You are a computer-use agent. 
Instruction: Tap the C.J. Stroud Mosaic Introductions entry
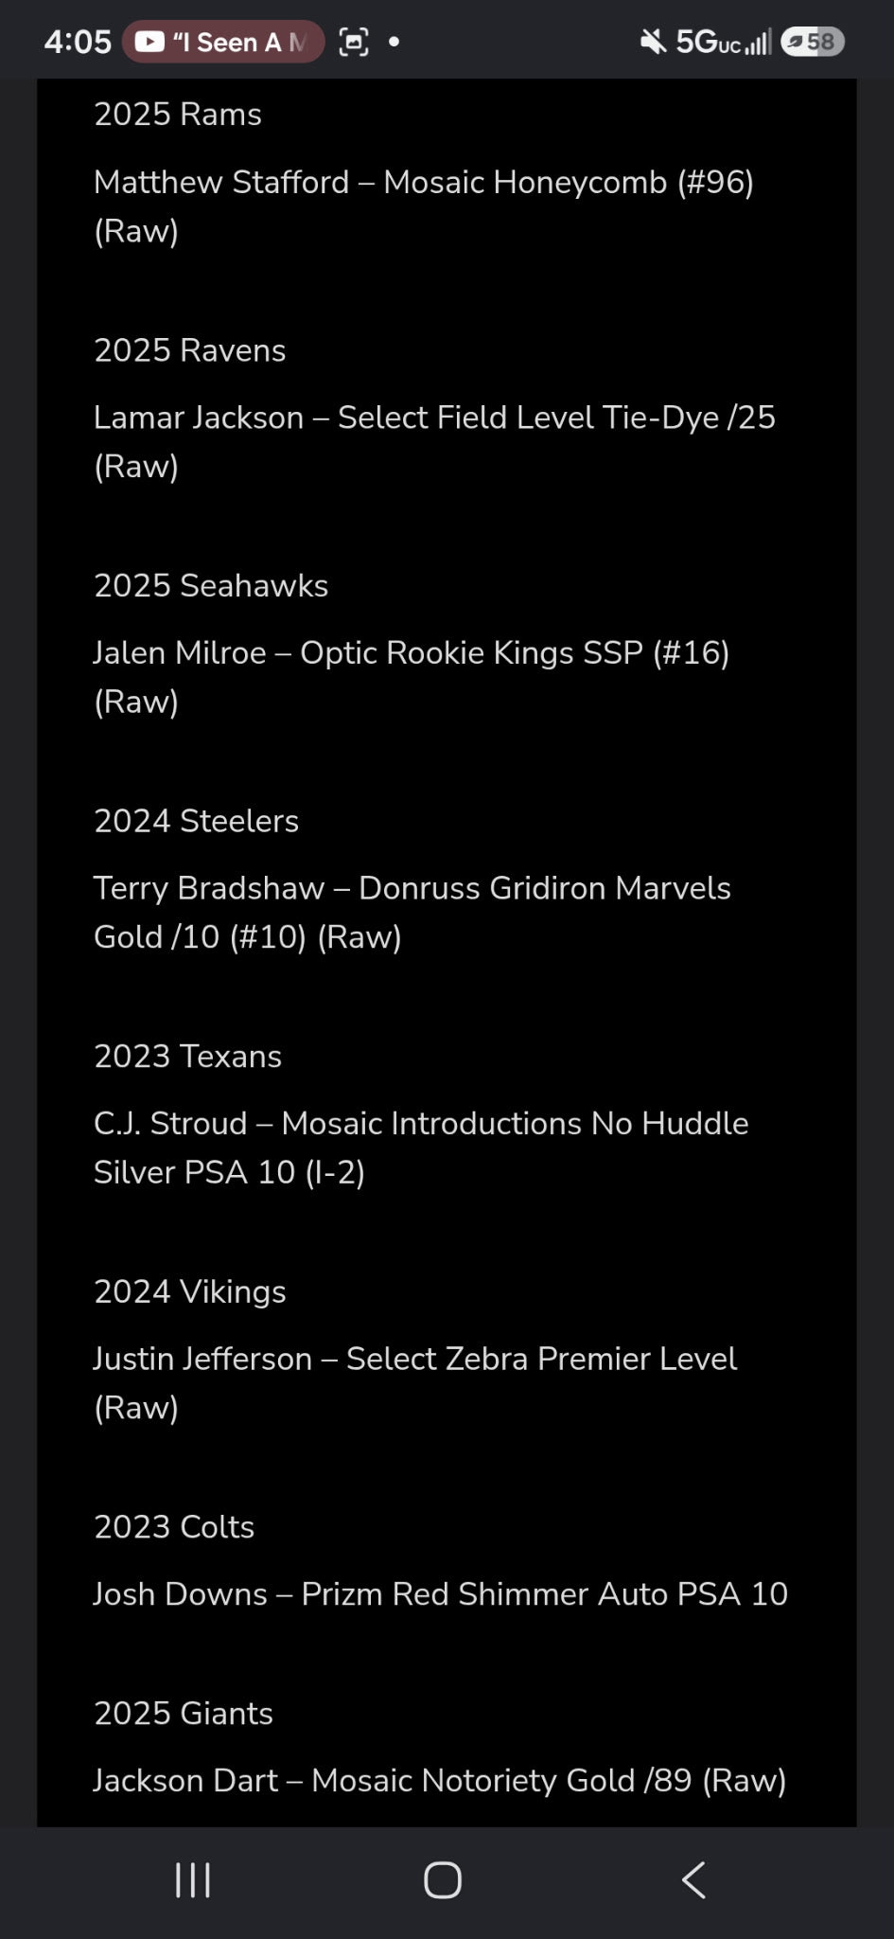(421, 1147)
